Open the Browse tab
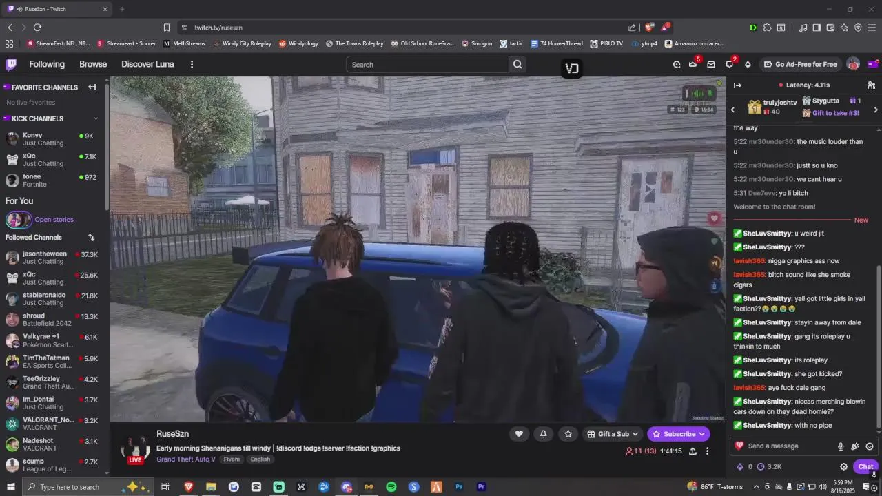882x496 pixels. 93,64
